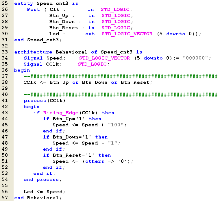Image resolution: width=220 pixels, height=201 pixels.
Task: Click 'end Behavioral;' on line 57
Action: [38, 198]
